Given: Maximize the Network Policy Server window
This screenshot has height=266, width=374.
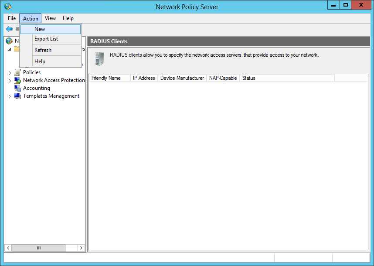Looking at the screenshot, I should coord(345,5).
